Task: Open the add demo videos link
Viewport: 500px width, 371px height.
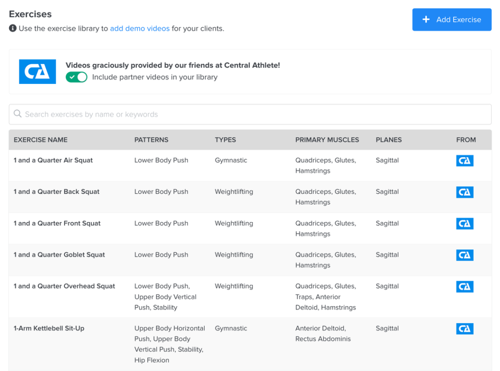Action: click(x=140, y=28)
